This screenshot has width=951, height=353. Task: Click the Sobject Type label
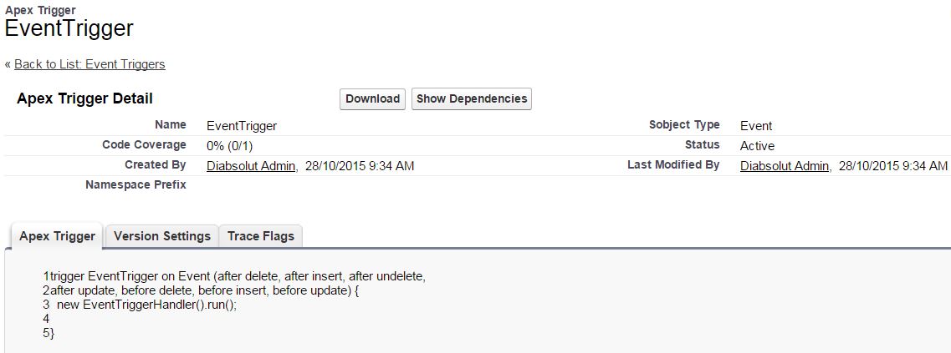click(684, 124)
